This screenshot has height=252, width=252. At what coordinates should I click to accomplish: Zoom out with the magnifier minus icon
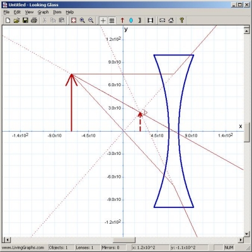coord(91,20)
